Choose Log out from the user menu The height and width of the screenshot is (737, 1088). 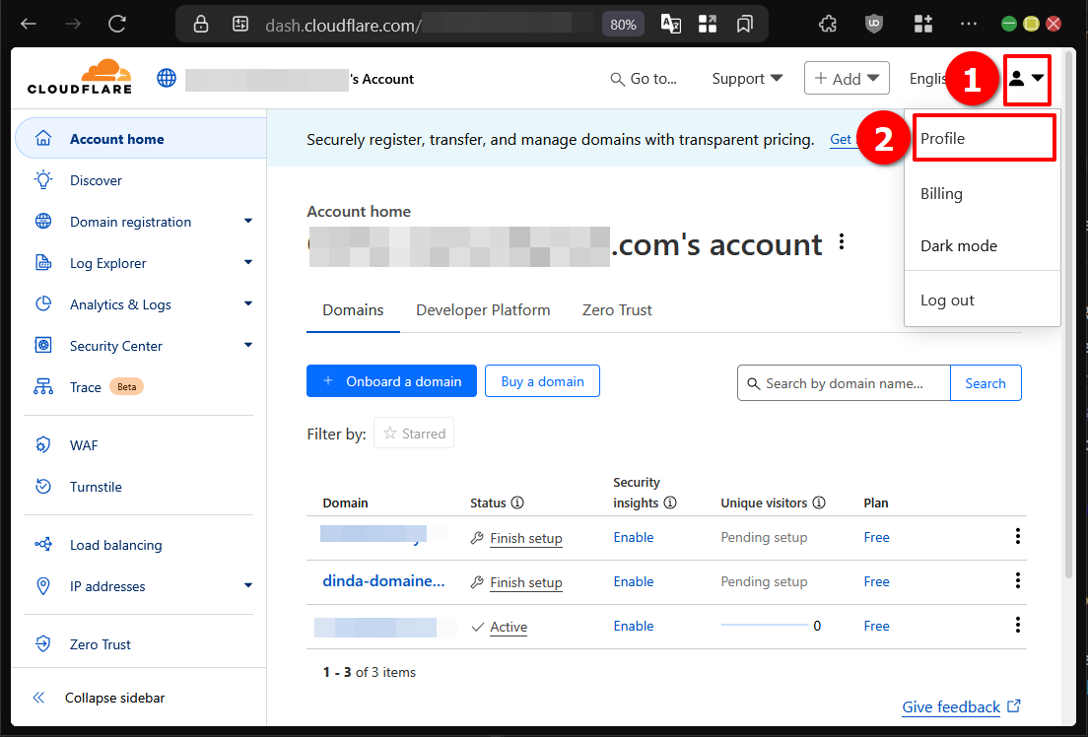click(x=983, y=300)
